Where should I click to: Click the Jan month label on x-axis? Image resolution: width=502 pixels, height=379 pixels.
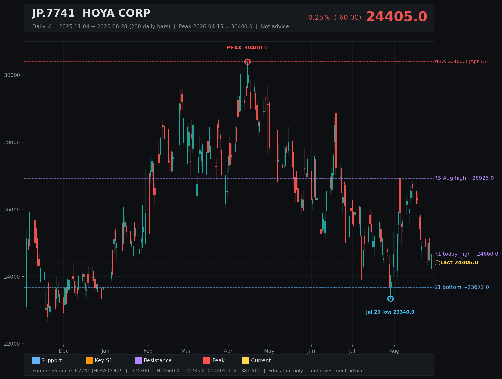[106, 351]
